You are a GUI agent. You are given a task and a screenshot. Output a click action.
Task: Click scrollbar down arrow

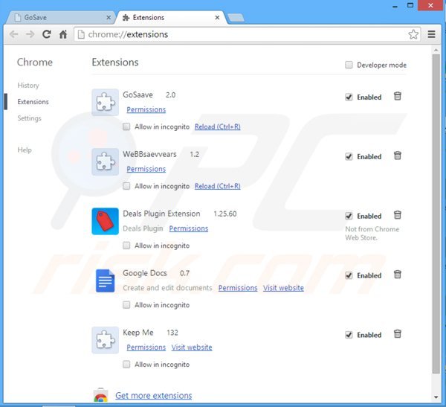(436, 397)
